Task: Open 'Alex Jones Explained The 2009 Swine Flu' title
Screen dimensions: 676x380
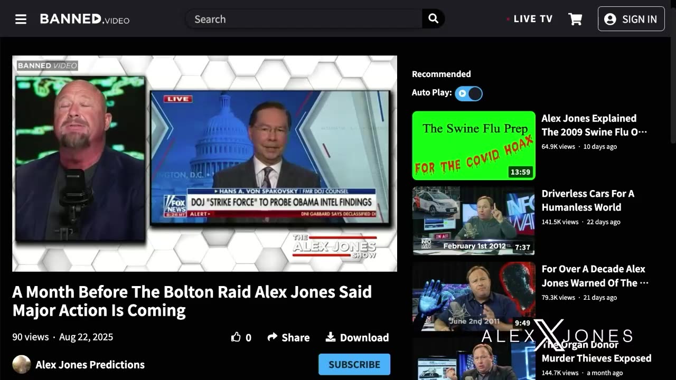Action: [594, 125]
